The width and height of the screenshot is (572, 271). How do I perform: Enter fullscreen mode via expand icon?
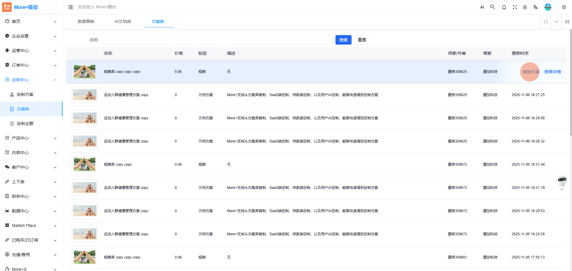tap(515, 7)
